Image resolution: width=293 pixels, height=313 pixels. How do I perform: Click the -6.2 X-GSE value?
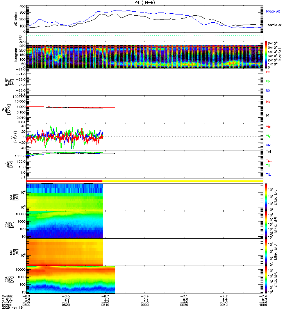click(x=26, y=296)
